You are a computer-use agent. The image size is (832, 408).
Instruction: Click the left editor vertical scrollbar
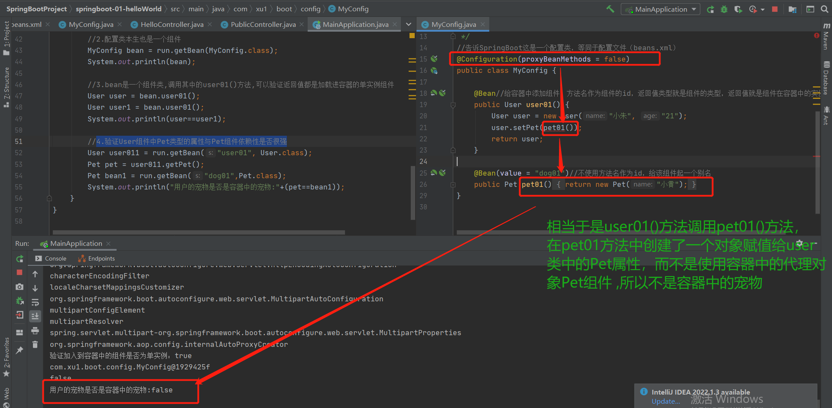(413, 193)
